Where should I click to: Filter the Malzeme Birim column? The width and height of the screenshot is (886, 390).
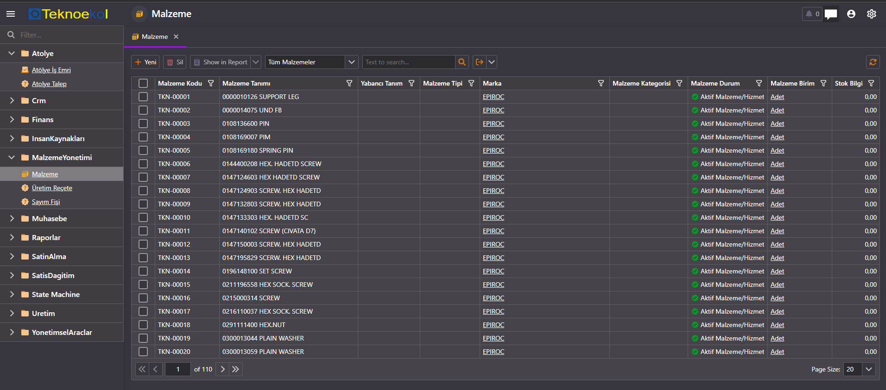click(823, 83)
